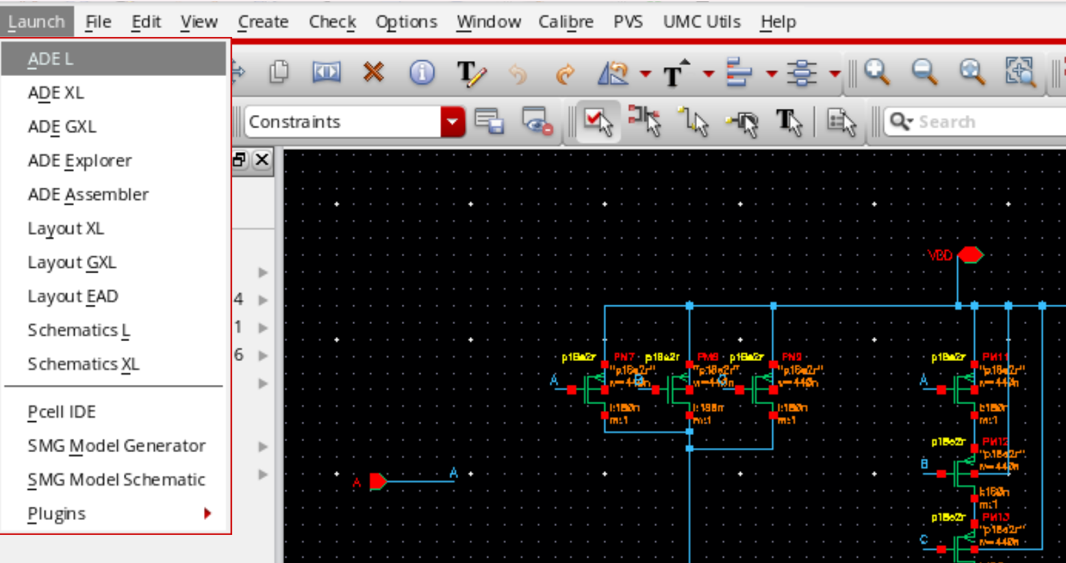This screenshot has width=1066, height=563.
Task: Click the Zoom To Fit magnifier icon
Action: [972, 72]
